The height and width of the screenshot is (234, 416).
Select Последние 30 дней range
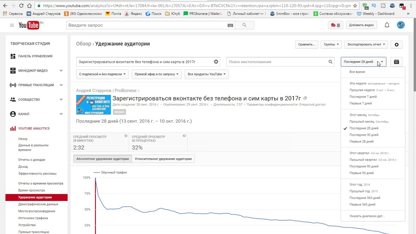[x=373, y=135]
